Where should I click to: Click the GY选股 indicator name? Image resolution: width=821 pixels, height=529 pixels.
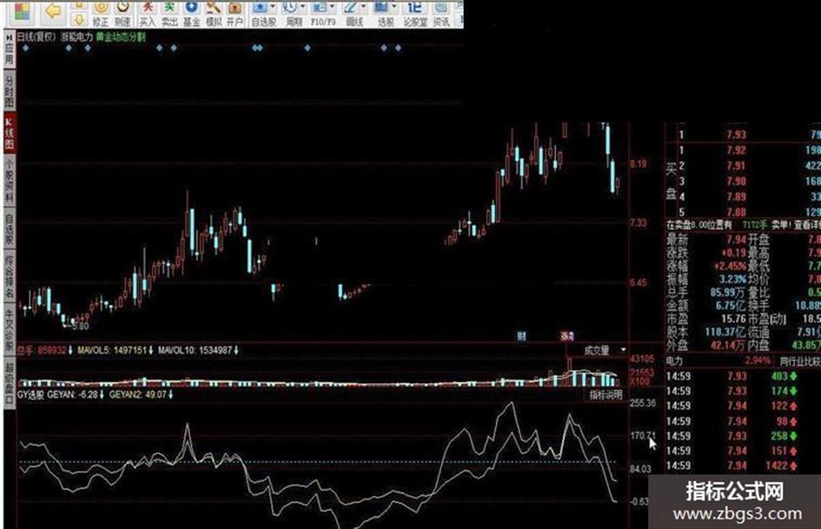click(x=30, y=393)
